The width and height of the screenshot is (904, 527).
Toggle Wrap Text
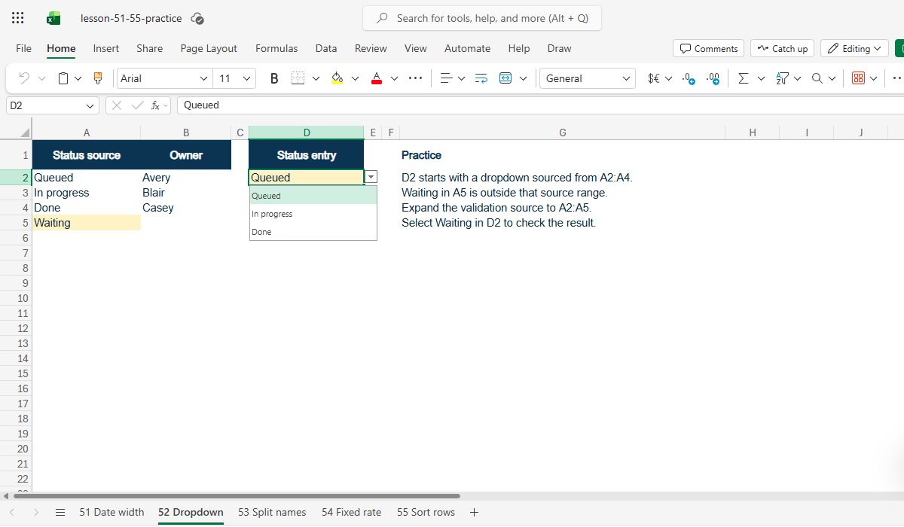[x=481, y=78]
